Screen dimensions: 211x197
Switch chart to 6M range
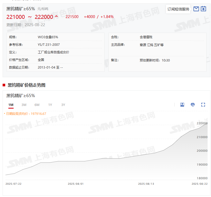point(37,105)
